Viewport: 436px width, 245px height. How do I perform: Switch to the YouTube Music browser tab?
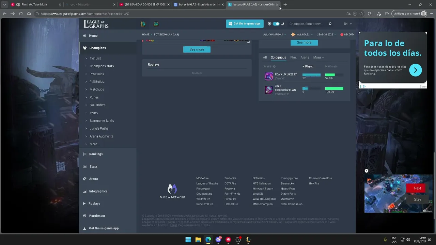click(36, 4)
